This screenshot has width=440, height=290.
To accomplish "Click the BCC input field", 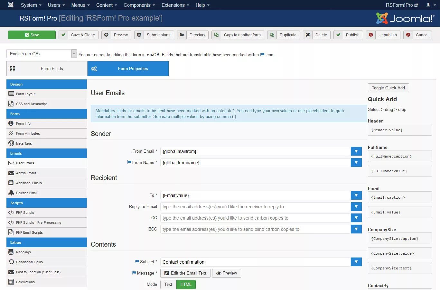I will point(256,229).
